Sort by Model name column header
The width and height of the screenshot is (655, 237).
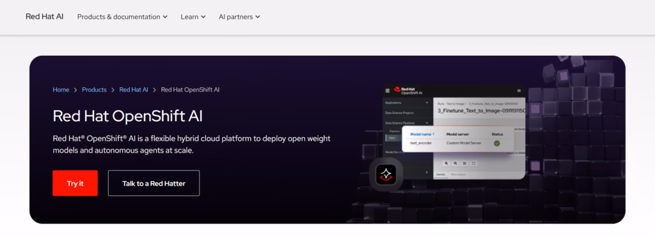[422, 134]
